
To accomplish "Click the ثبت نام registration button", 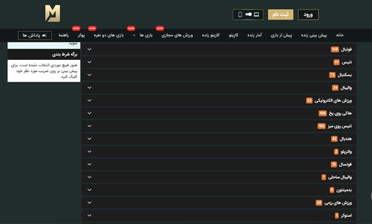I will pyautogui.click(x=280, y=14).
